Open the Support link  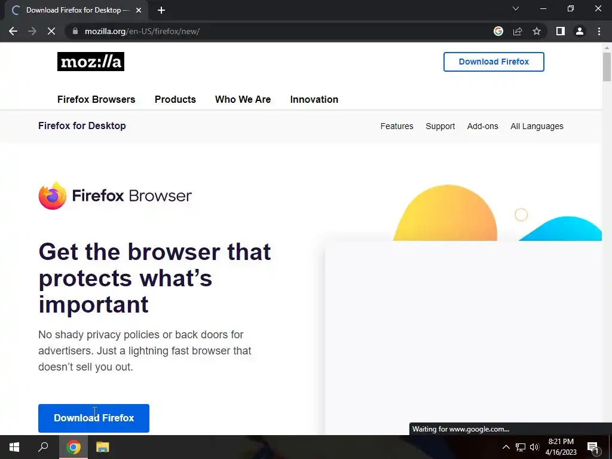click(x=440, y=126)
